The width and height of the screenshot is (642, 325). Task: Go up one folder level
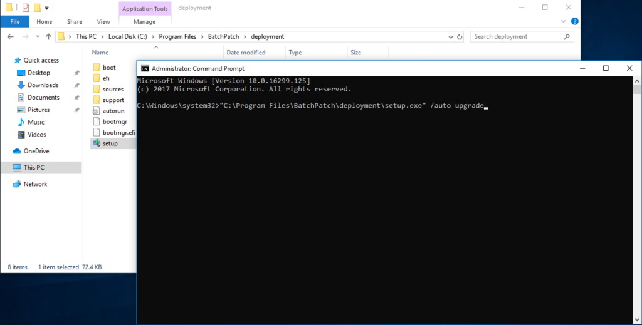pyautogui.click(x=48, y=37)
